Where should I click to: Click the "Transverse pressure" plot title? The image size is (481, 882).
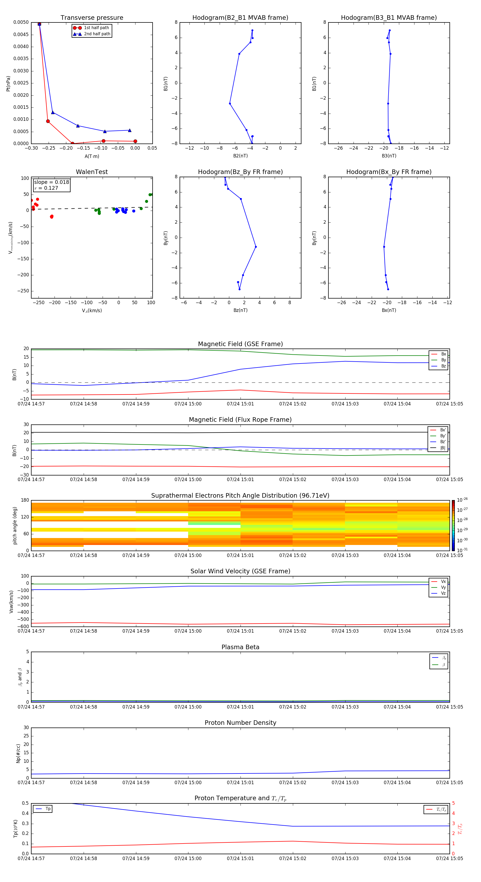[x=92, y=18]
